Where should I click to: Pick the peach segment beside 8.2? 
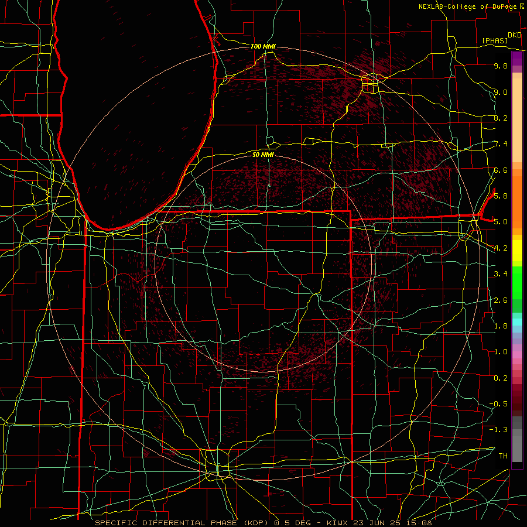pos(517,120)
